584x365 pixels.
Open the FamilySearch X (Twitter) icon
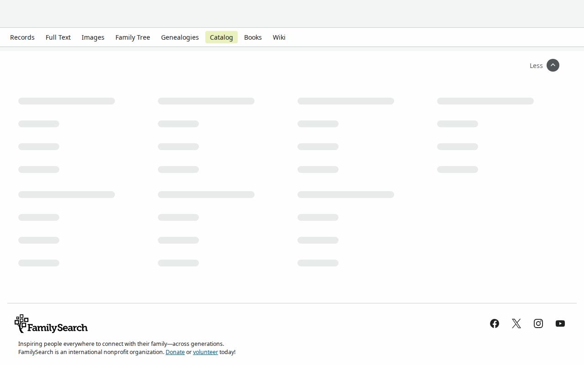pos(516,323)
